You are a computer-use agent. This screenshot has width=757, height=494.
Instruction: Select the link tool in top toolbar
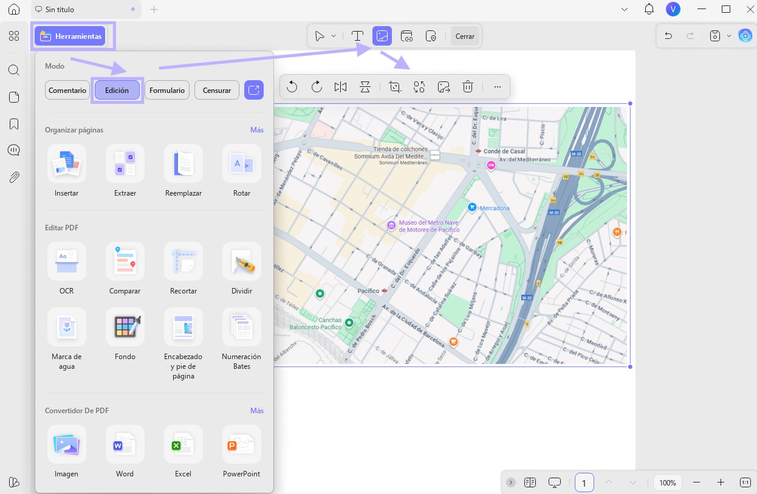pyautogui.click(x=406, y=36)
